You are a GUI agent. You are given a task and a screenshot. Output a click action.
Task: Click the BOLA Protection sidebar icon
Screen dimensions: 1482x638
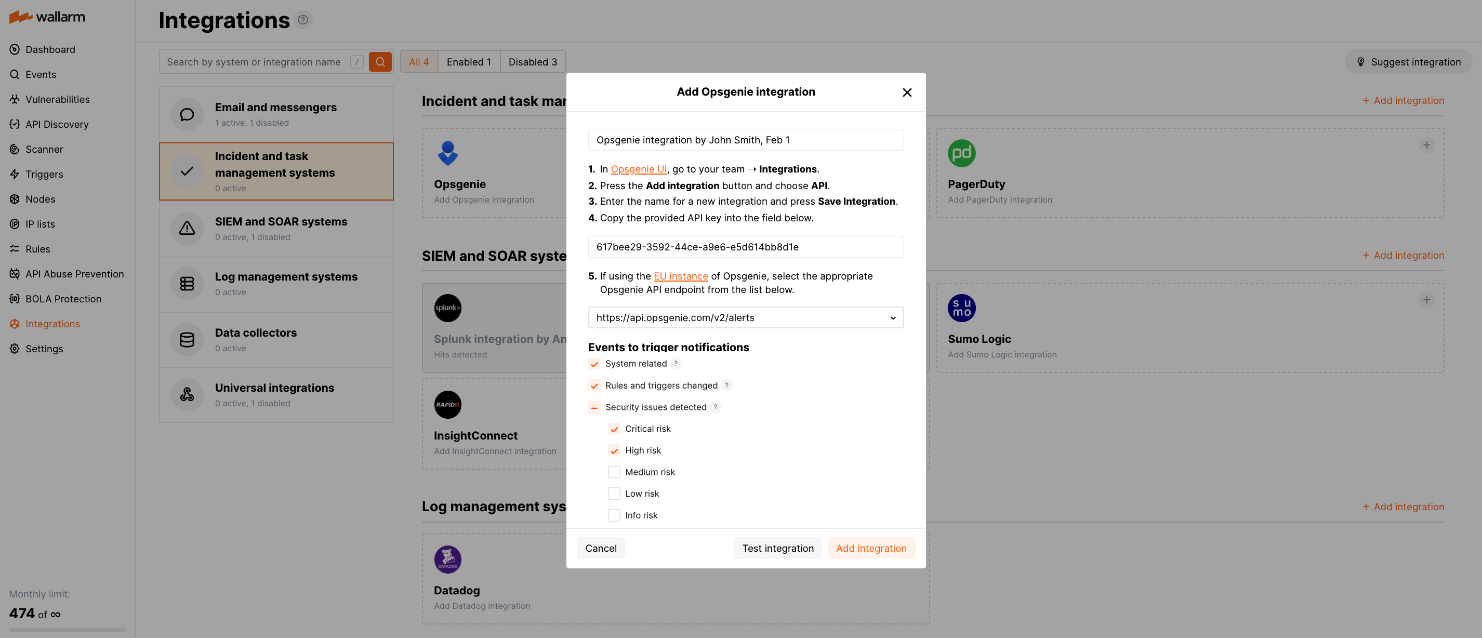pos(15,299)
